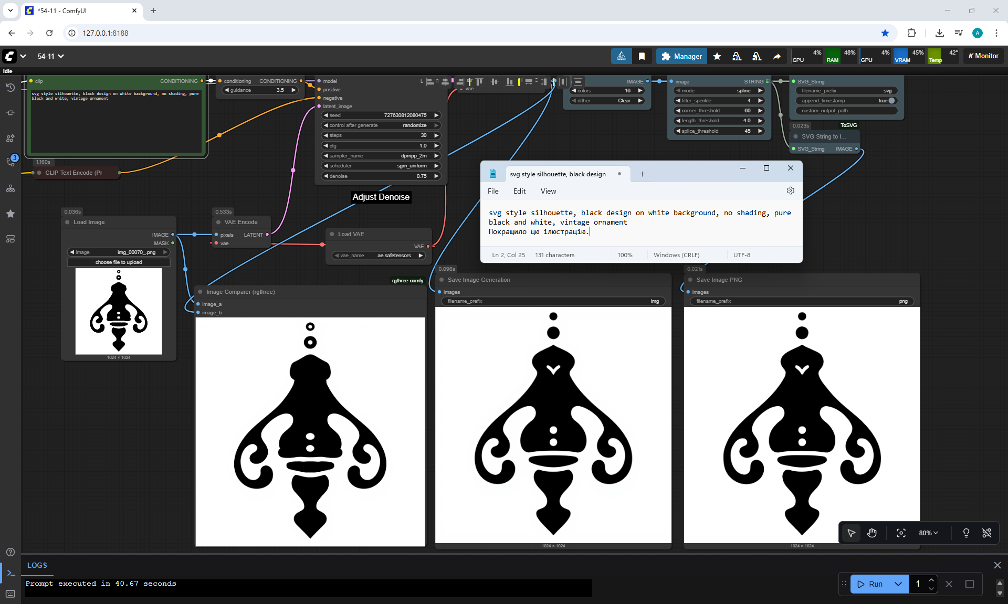Click the Manager button
The width and height of the screenshot is (1008, 604).
pos(681,56)
